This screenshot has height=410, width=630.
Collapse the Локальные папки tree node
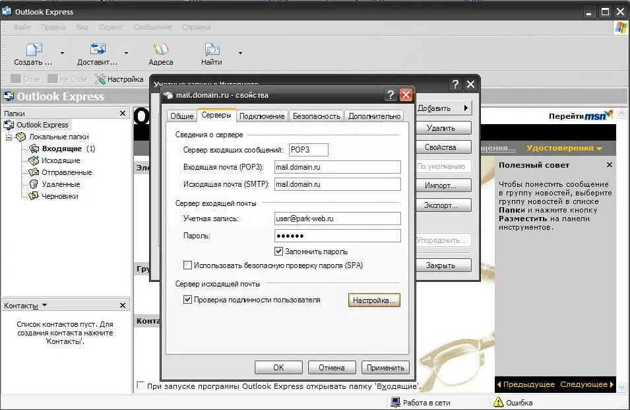(9, 137)
